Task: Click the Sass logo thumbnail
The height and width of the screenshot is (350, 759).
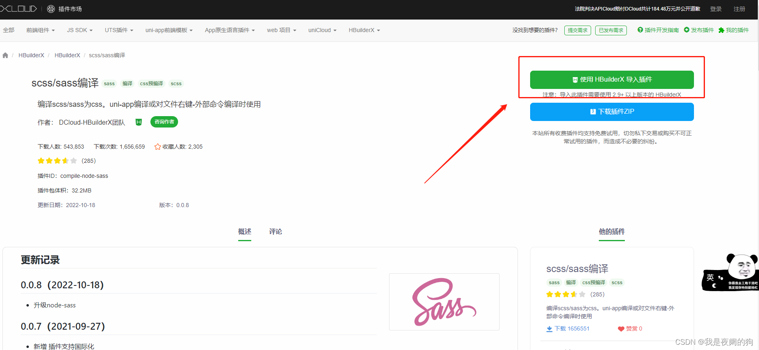Action: (444, 302)
